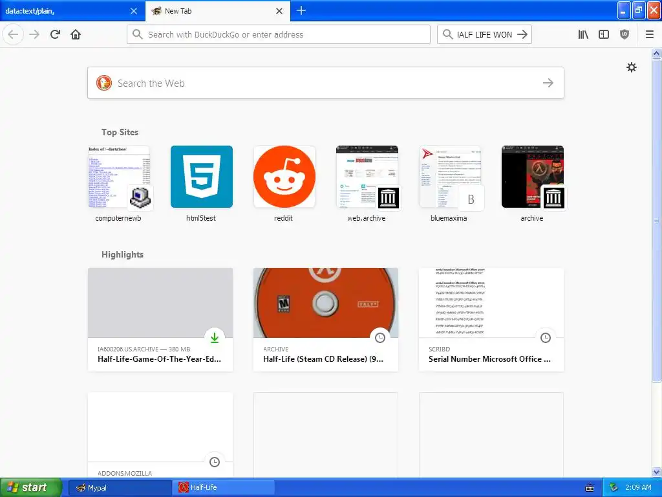The width and height of the screenshot is (662, 497).
Task: Click the network tray icon near clock
Action: click(614, 488)
